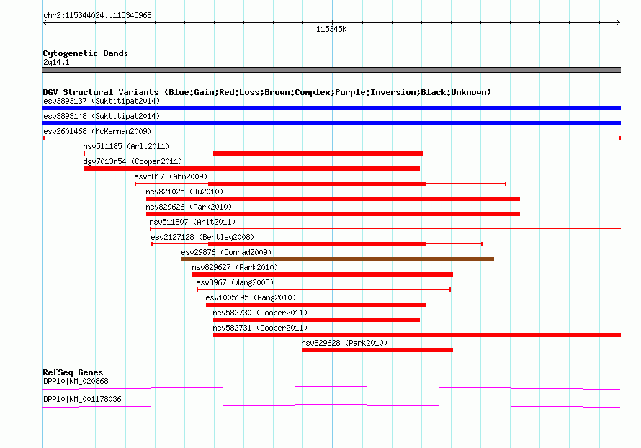
Task: Click esv29876 (Conrad2009) label
Action: pos(226,252)
